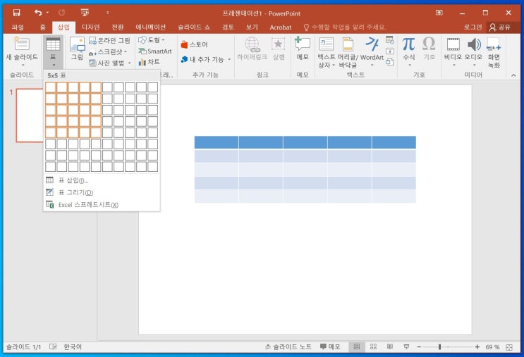
Task: Click the 공유 share button
Action: pos(500,27)
